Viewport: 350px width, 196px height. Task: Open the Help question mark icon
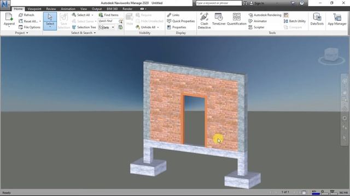302,3
